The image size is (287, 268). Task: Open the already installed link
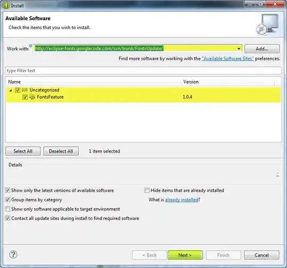coord(182,200)
